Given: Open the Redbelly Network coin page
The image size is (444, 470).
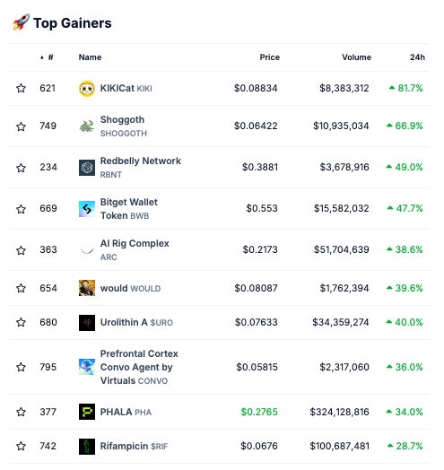Looking at the screenshot, I should click(141, 161).
